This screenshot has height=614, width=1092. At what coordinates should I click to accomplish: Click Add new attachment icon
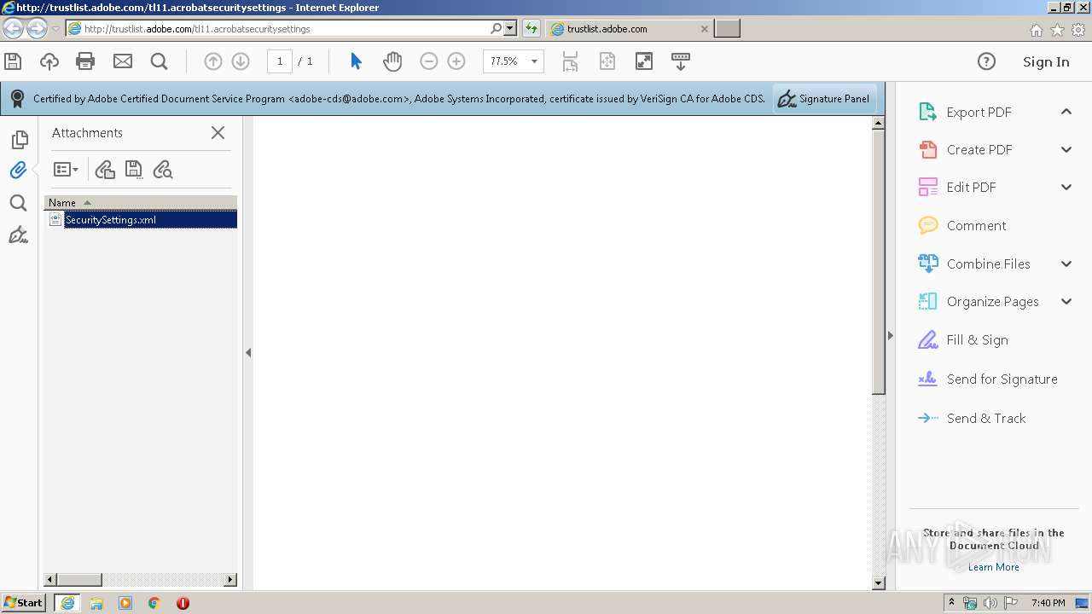(105, 170)
